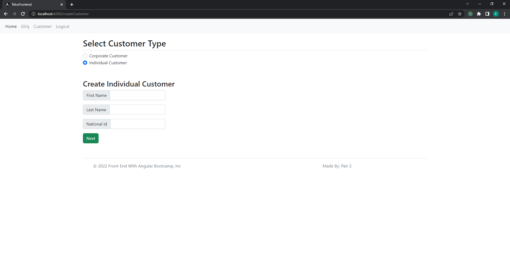Click the browser back arrow
Image resolution: width=510 pixels, height=276 pixels.
click(x=6, y=14)
